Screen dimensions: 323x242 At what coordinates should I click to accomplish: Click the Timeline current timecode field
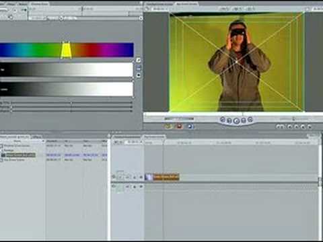134,142
